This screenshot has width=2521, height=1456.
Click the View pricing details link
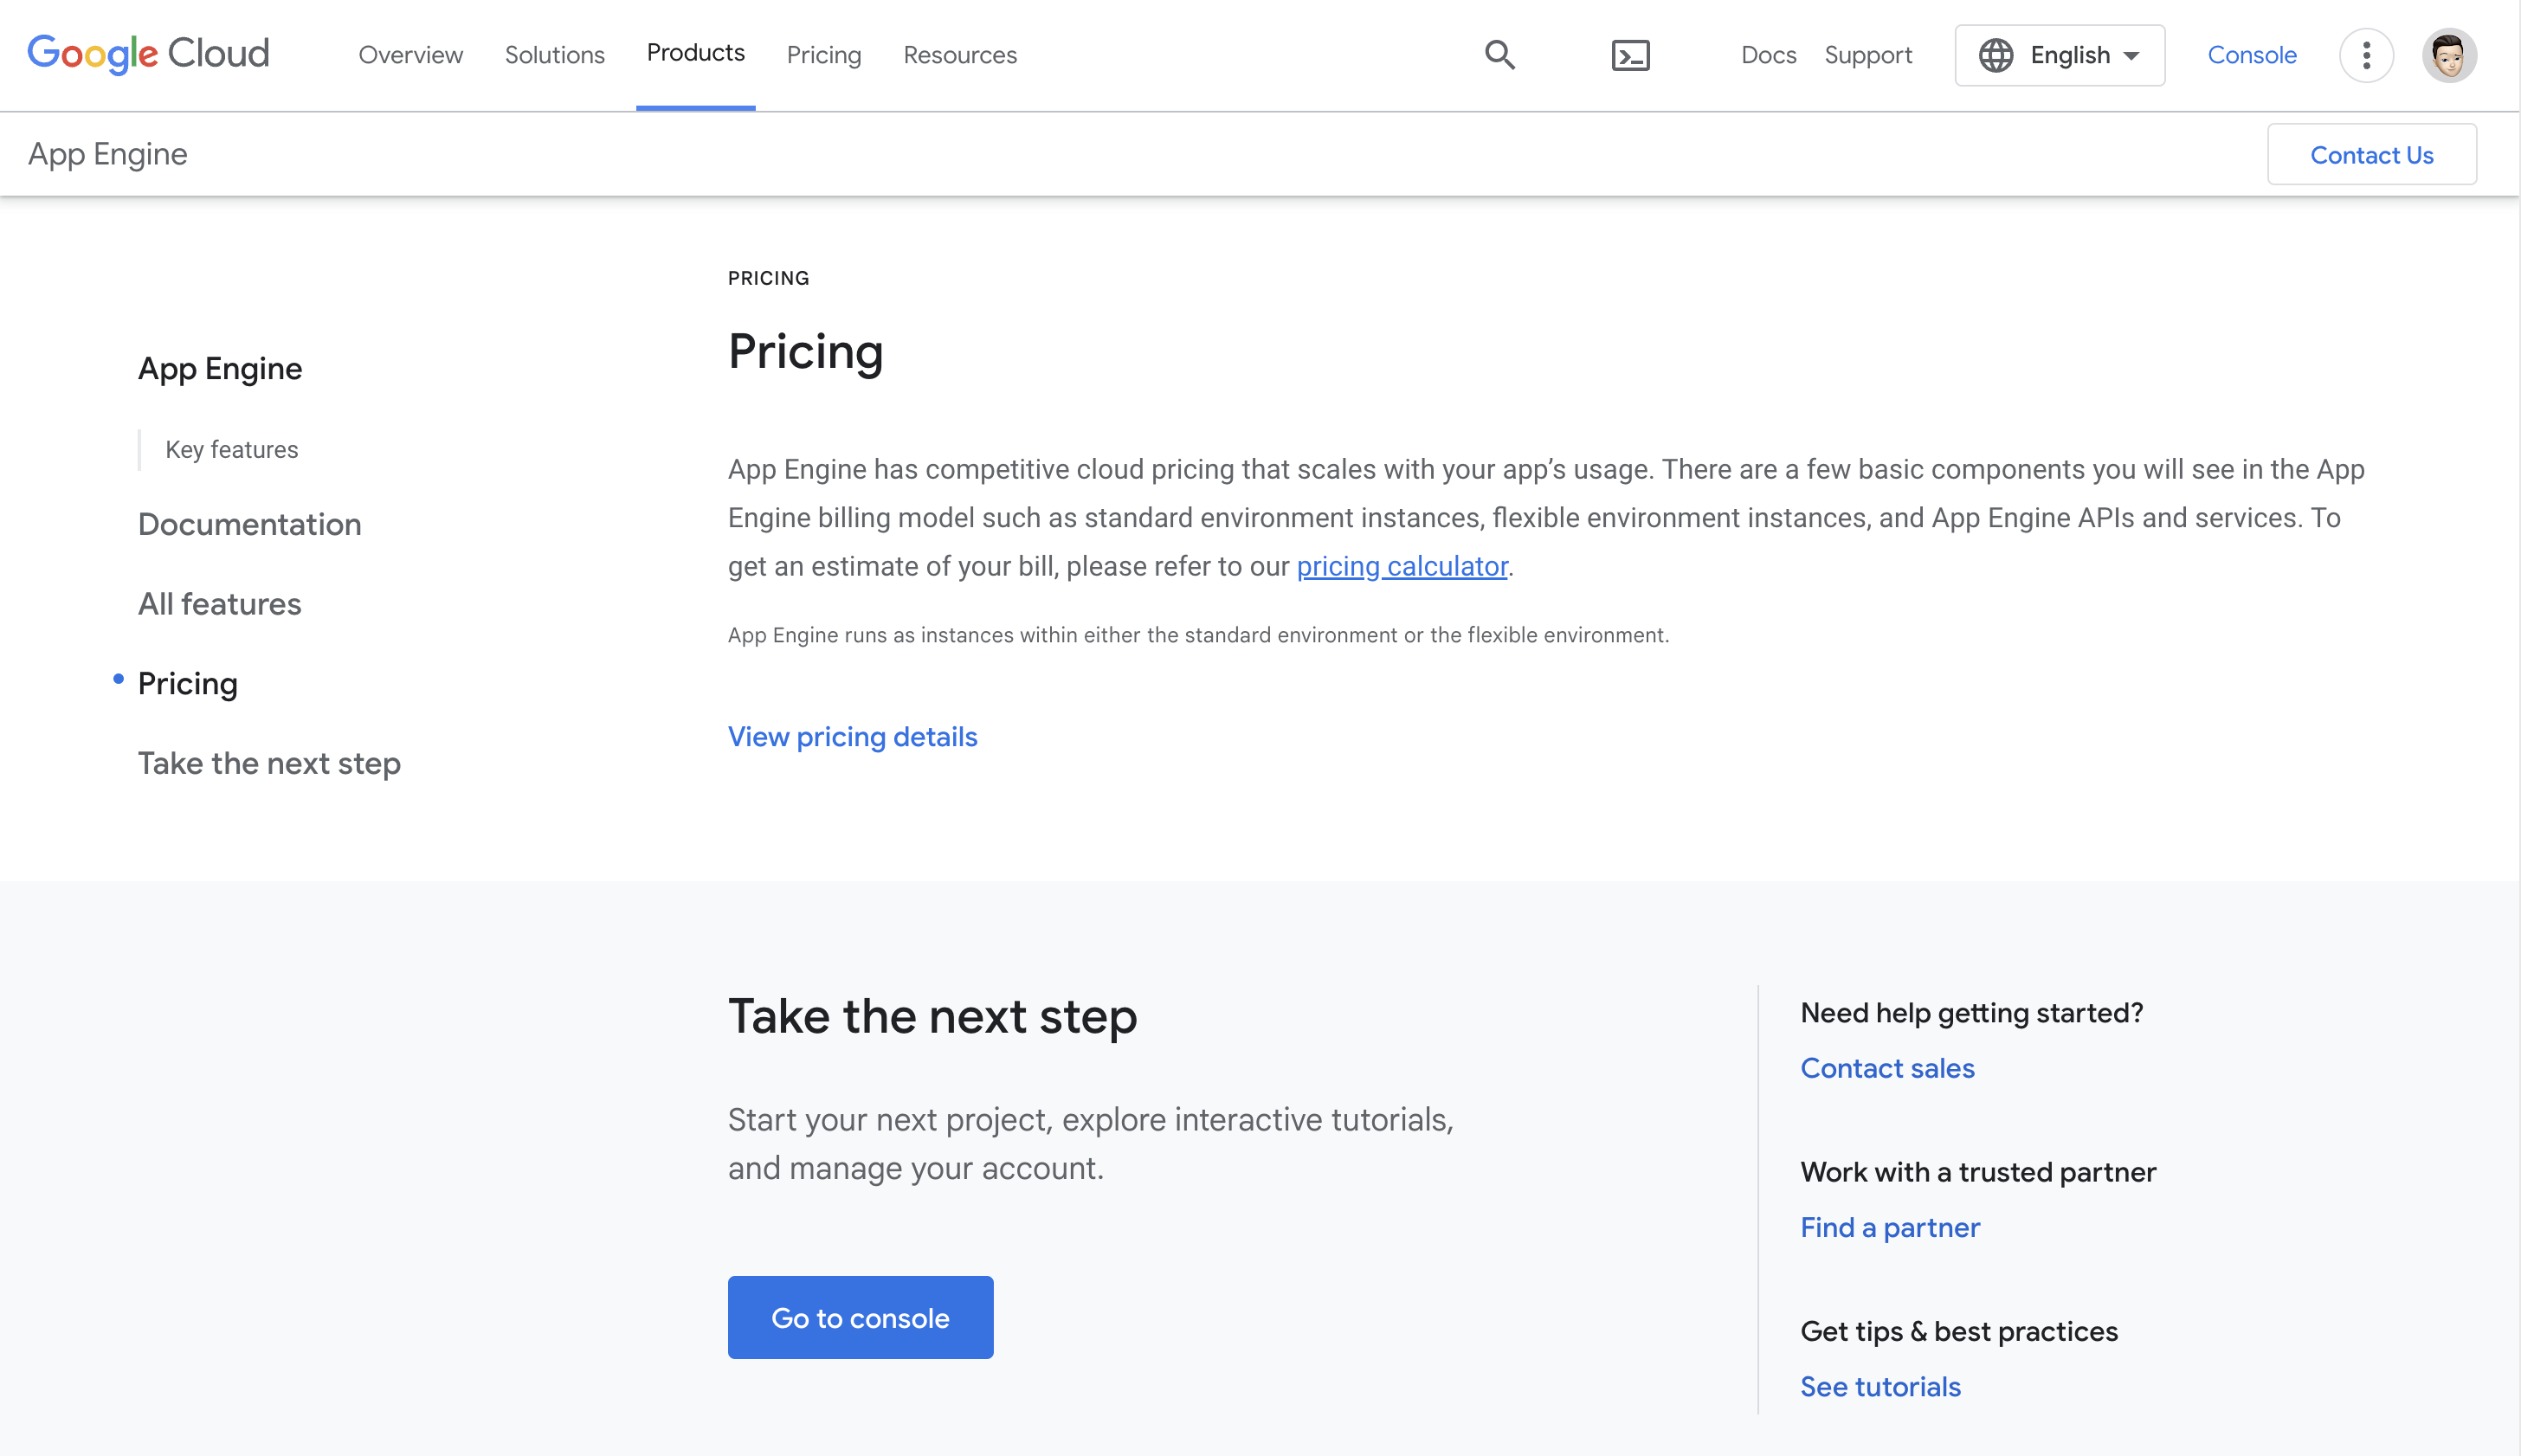853,737
